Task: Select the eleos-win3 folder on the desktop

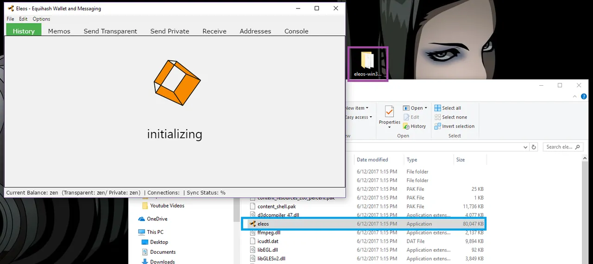Action: [x=368, y=64]
